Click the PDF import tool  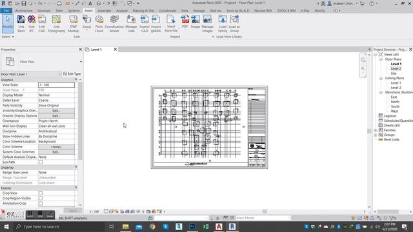[185, 21]
